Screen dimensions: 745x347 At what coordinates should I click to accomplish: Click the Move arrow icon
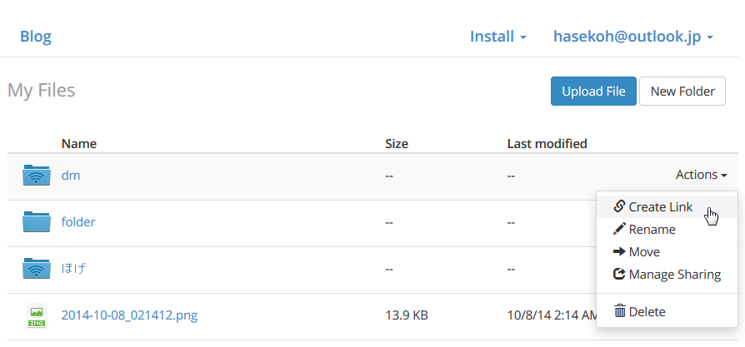(x=619, y=251)
